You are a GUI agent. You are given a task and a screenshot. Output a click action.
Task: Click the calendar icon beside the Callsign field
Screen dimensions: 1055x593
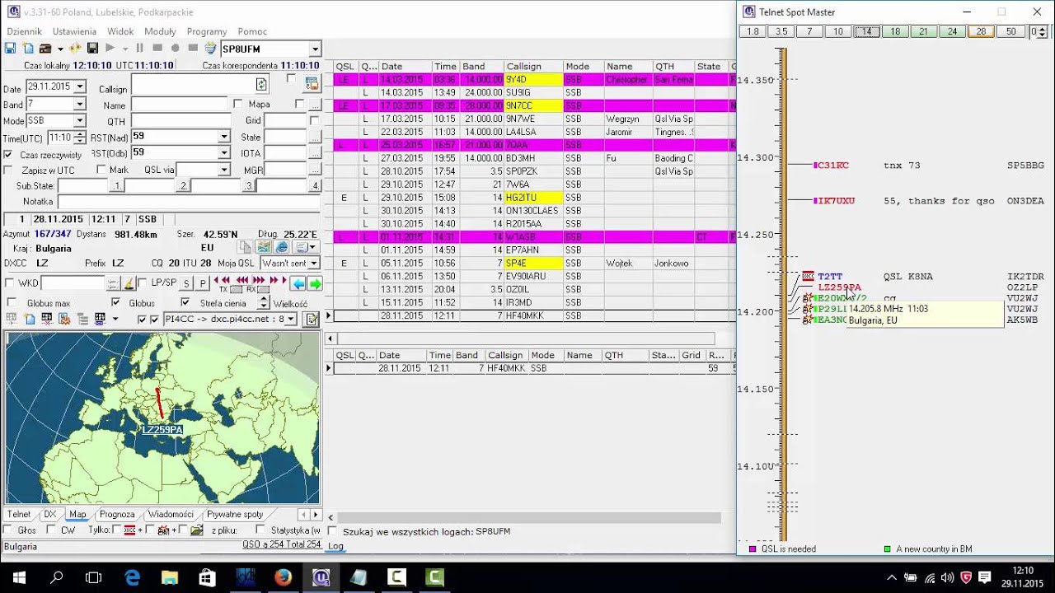[312, 83]
